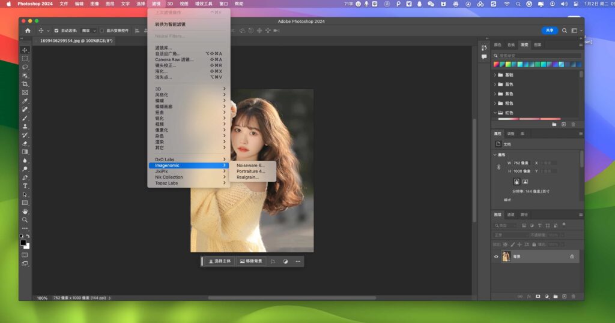Open Topaz Labs filter submenu

click(189, 183)
